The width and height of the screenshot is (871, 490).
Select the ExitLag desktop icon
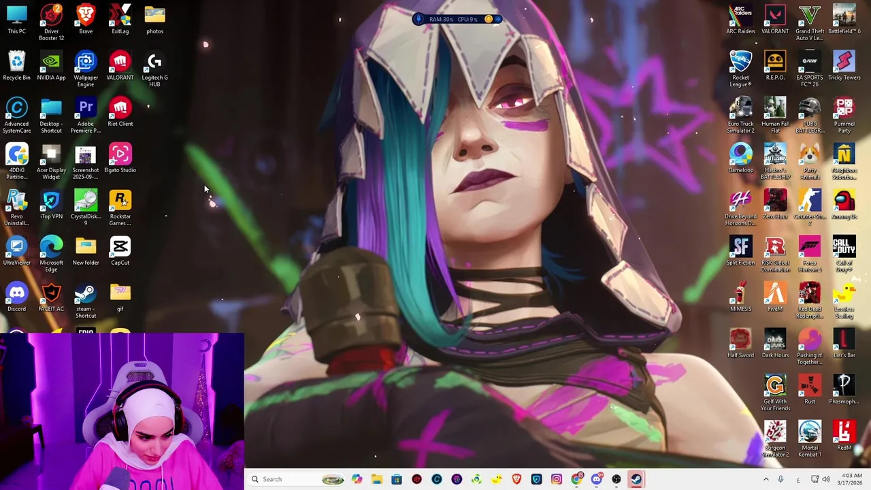[120, 19]
